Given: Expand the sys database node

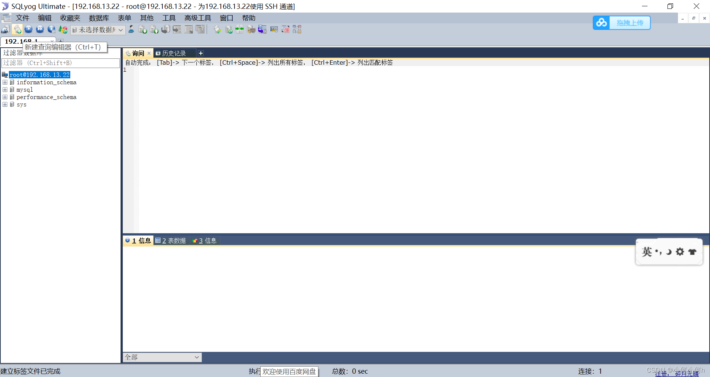Looking at the screenshot, I should (x=5, y=105).
